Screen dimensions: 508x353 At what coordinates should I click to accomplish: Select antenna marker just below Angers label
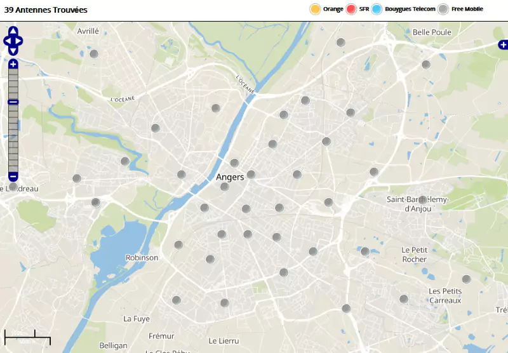[x=224, y=187]
